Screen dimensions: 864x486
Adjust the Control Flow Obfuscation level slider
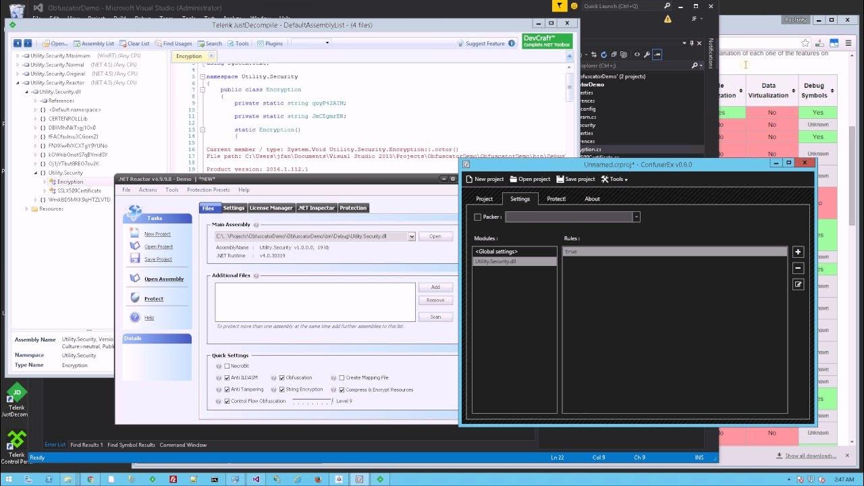313,401
